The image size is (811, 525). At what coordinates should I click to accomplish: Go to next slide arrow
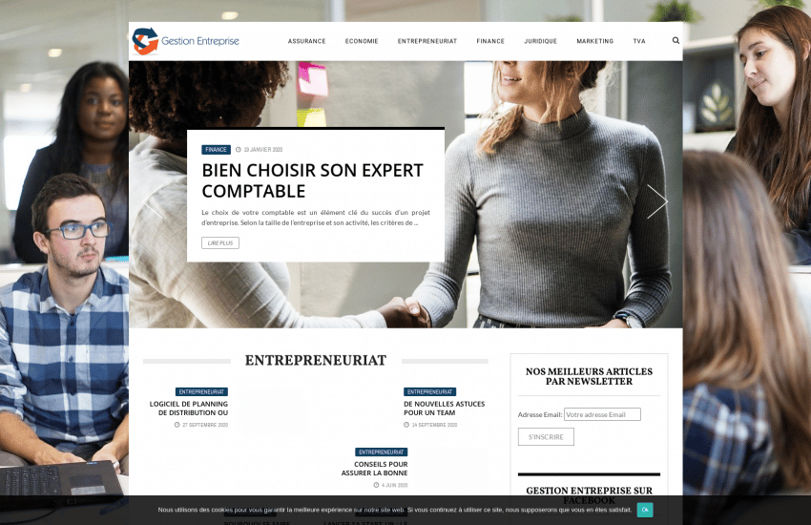(x=656, y=201)
